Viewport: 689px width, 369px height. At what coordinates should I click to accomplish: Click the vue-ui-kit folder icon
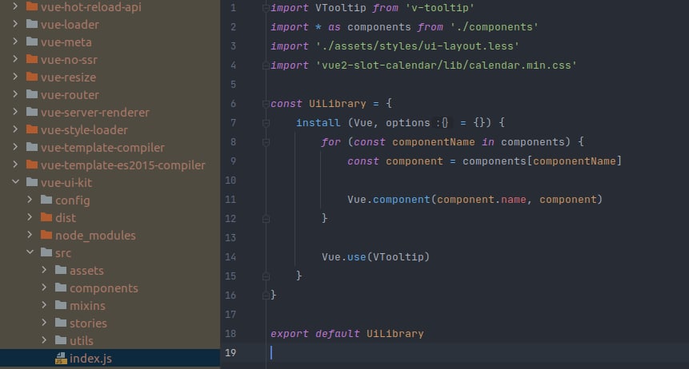pyautogui.click(x=32, y=181)
